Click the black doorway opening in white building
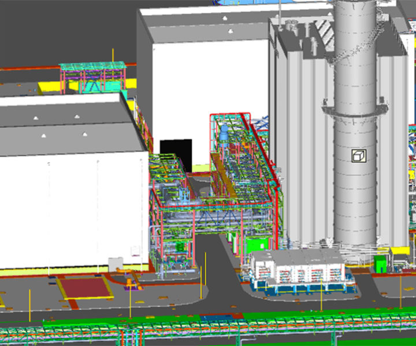Image resolution: width=416 pixels, height=346 pixels. (176, 153)
